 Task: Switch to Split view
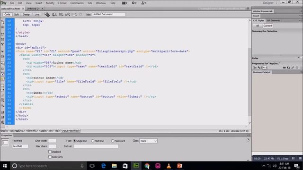[x=17, y=15]
